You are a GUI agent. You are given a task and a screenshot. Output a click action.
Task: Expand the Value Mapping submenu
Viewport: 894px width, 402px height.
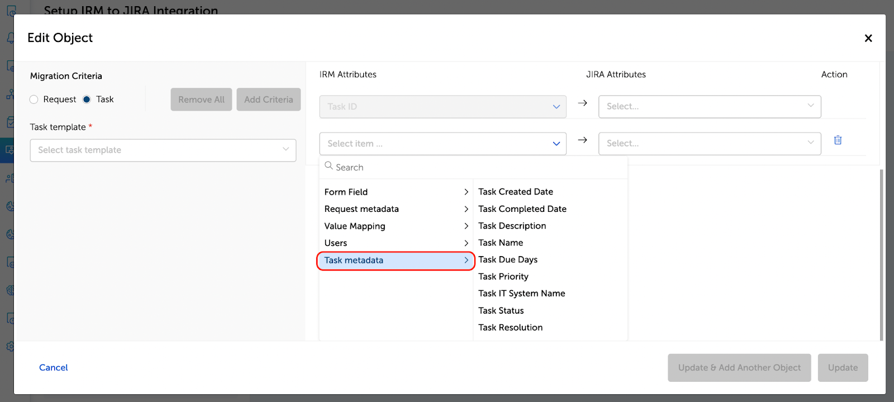click(x=396, y=226)
